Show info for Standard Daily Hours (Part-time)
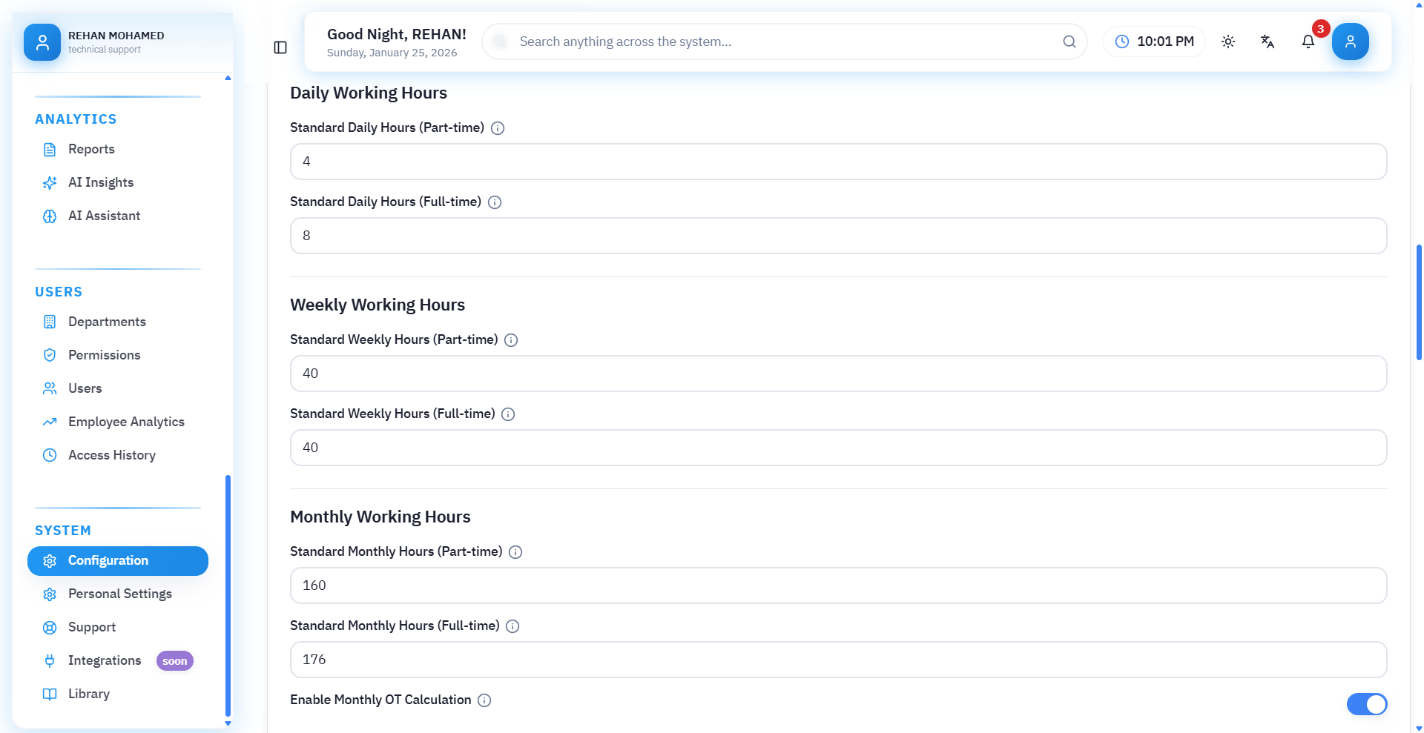This screenshot has height=733, width=1424. click(x=498, y=128)
